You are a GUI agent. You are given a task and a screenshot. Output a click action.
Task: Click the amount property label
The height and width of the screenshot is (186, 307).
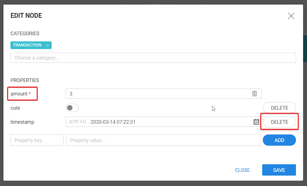(19, 94)
